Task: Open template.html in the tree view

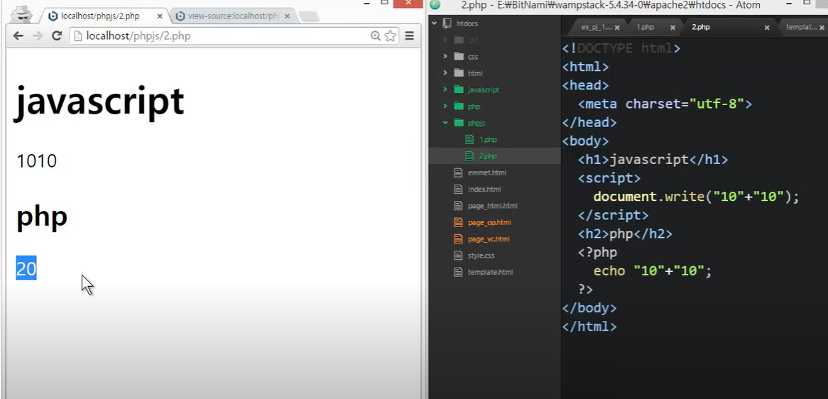Action: tap(490, 273)
